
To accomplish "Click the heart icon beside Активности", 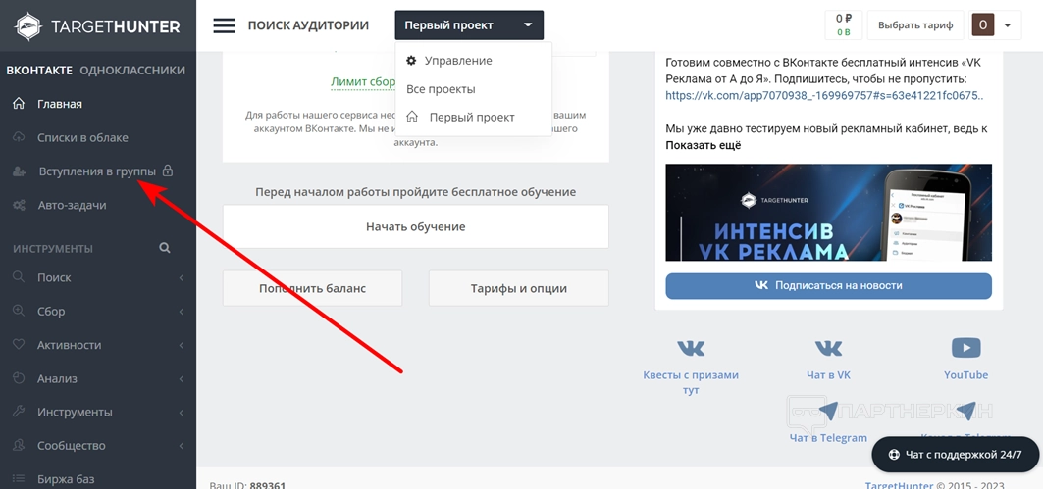I will 19,345.
